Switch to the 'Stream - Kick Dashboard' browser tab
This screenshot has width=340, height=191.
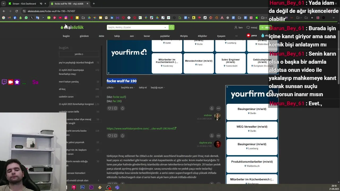click(24, 4)
